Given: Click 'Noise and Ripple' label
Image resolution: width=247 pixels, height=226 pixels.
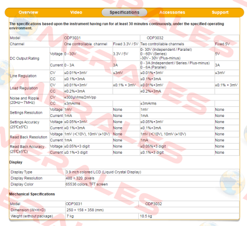Looking at the screenshot, I should 24,98.
